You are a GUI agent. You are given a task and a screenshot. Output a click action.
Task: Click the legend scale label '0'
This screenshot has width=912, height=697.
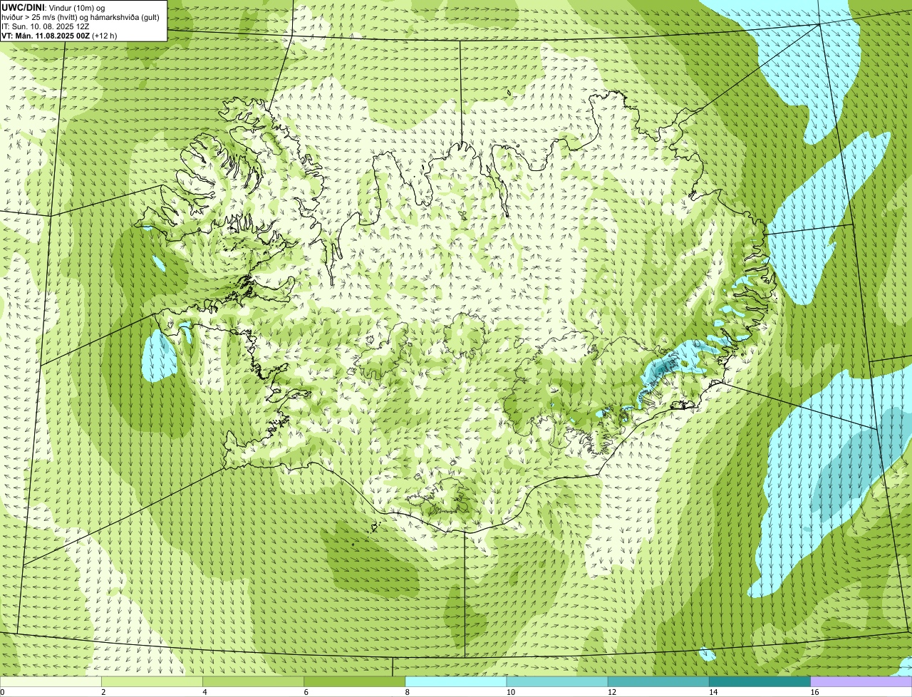2,692
